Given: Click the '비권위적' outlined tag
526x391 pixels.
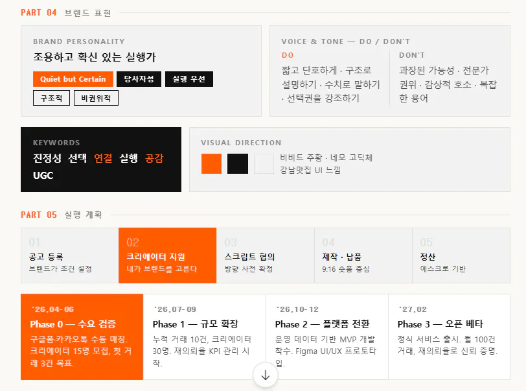Looking at the screenshot, I should coord(96,98).
